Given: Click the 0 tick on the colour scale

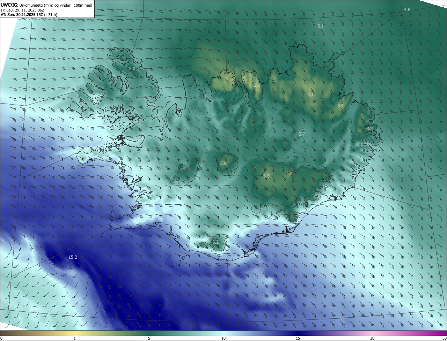Looking at the screenshot, I should tap(1, 338).
